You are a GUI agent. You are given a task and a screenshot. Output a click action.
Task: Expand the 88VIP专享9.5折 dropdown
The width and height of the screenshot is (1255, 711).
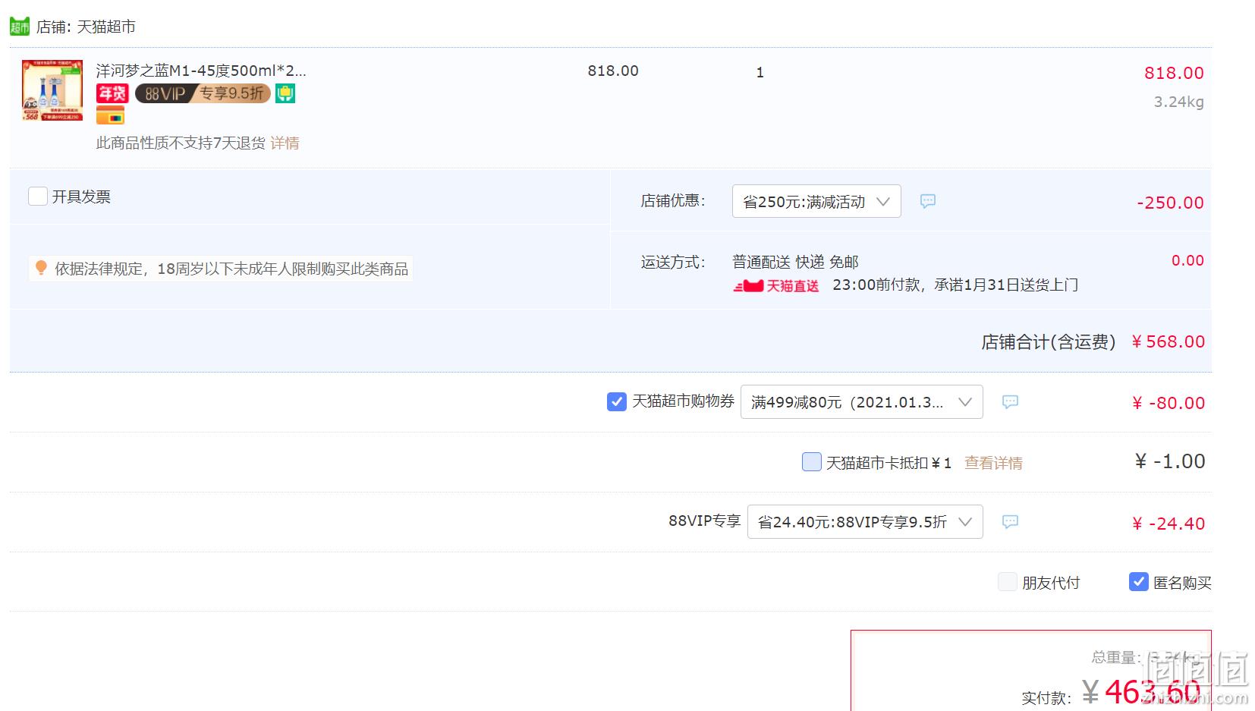click(x=865, y=521)
